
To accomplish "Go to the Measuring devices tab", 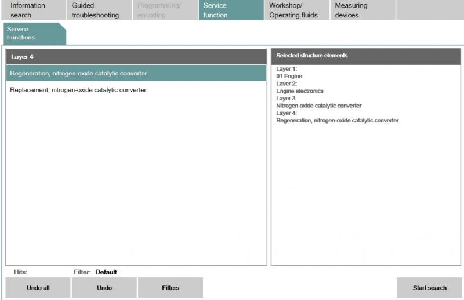I will pos(362,10).
